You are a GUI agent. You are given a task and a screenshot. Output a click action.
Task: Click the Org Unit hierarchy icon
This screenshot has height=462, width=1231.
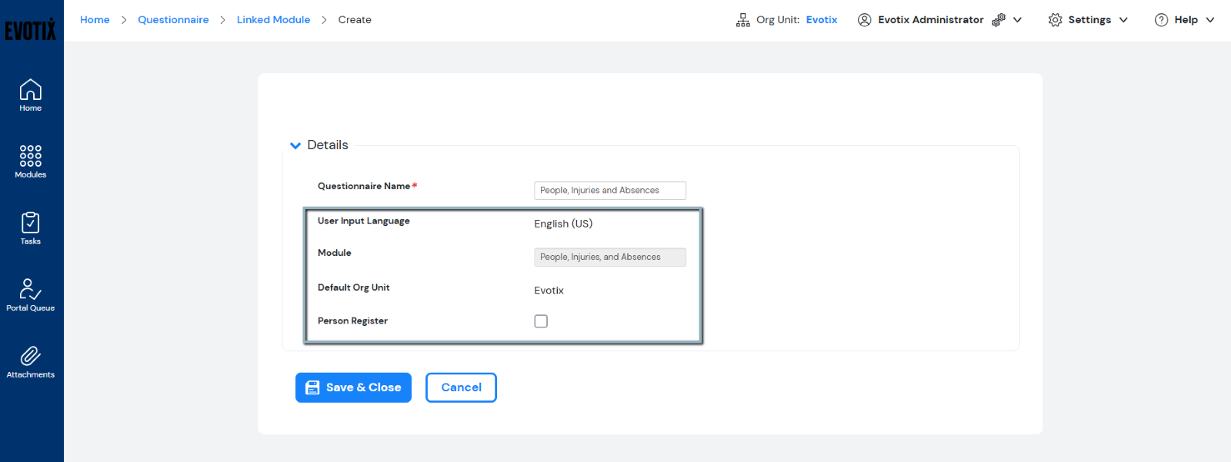point(742,20)
